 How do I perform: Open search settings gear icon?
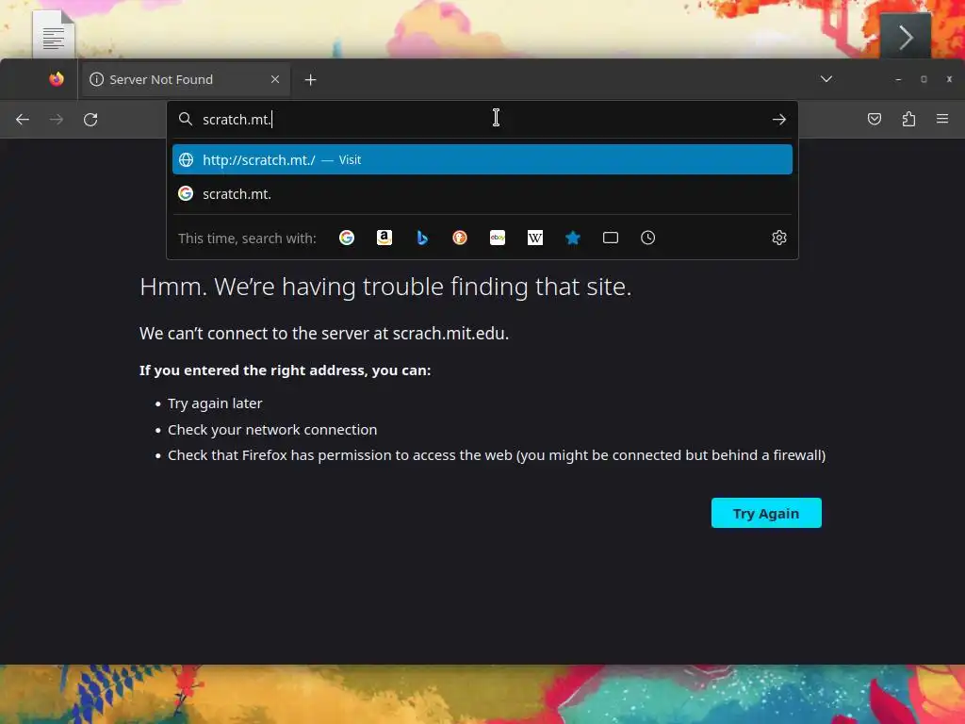coord(779,238)
